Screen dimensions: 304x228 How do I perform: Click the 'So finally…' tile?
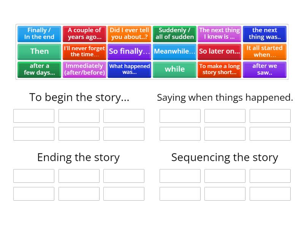[x=129, y=51]
